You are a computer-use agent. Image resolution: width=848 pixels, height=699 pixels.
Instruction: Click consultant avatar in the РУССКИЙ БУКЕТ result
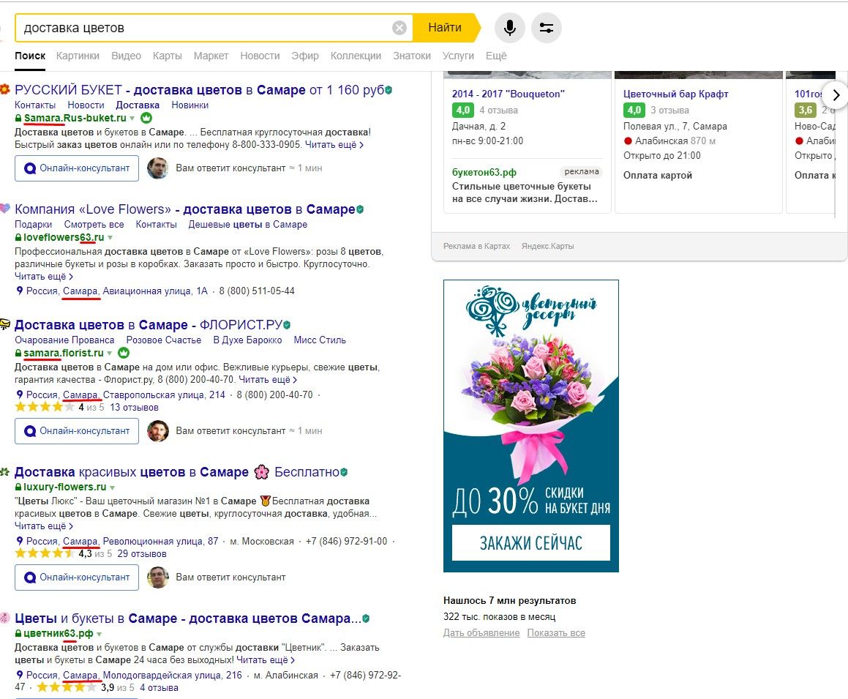[x=158, y=168]
